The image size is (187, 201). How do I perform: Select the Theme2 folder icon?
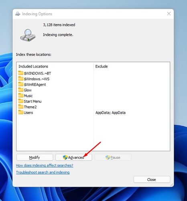(21, 107)
